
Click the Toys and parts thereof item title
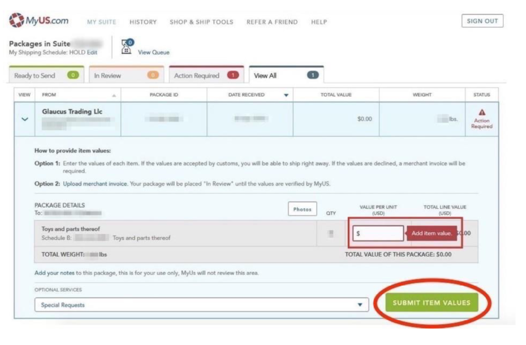point(71,229)
